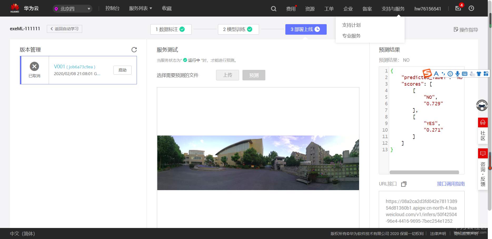
Task: Open the 控制台 menu item
Action: [112, 8]
